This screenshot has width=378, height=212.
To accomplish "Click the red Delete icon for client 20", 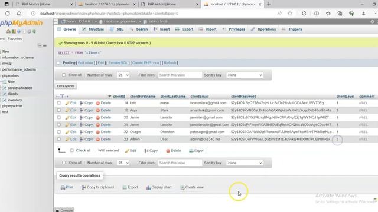I will point(98,118).
